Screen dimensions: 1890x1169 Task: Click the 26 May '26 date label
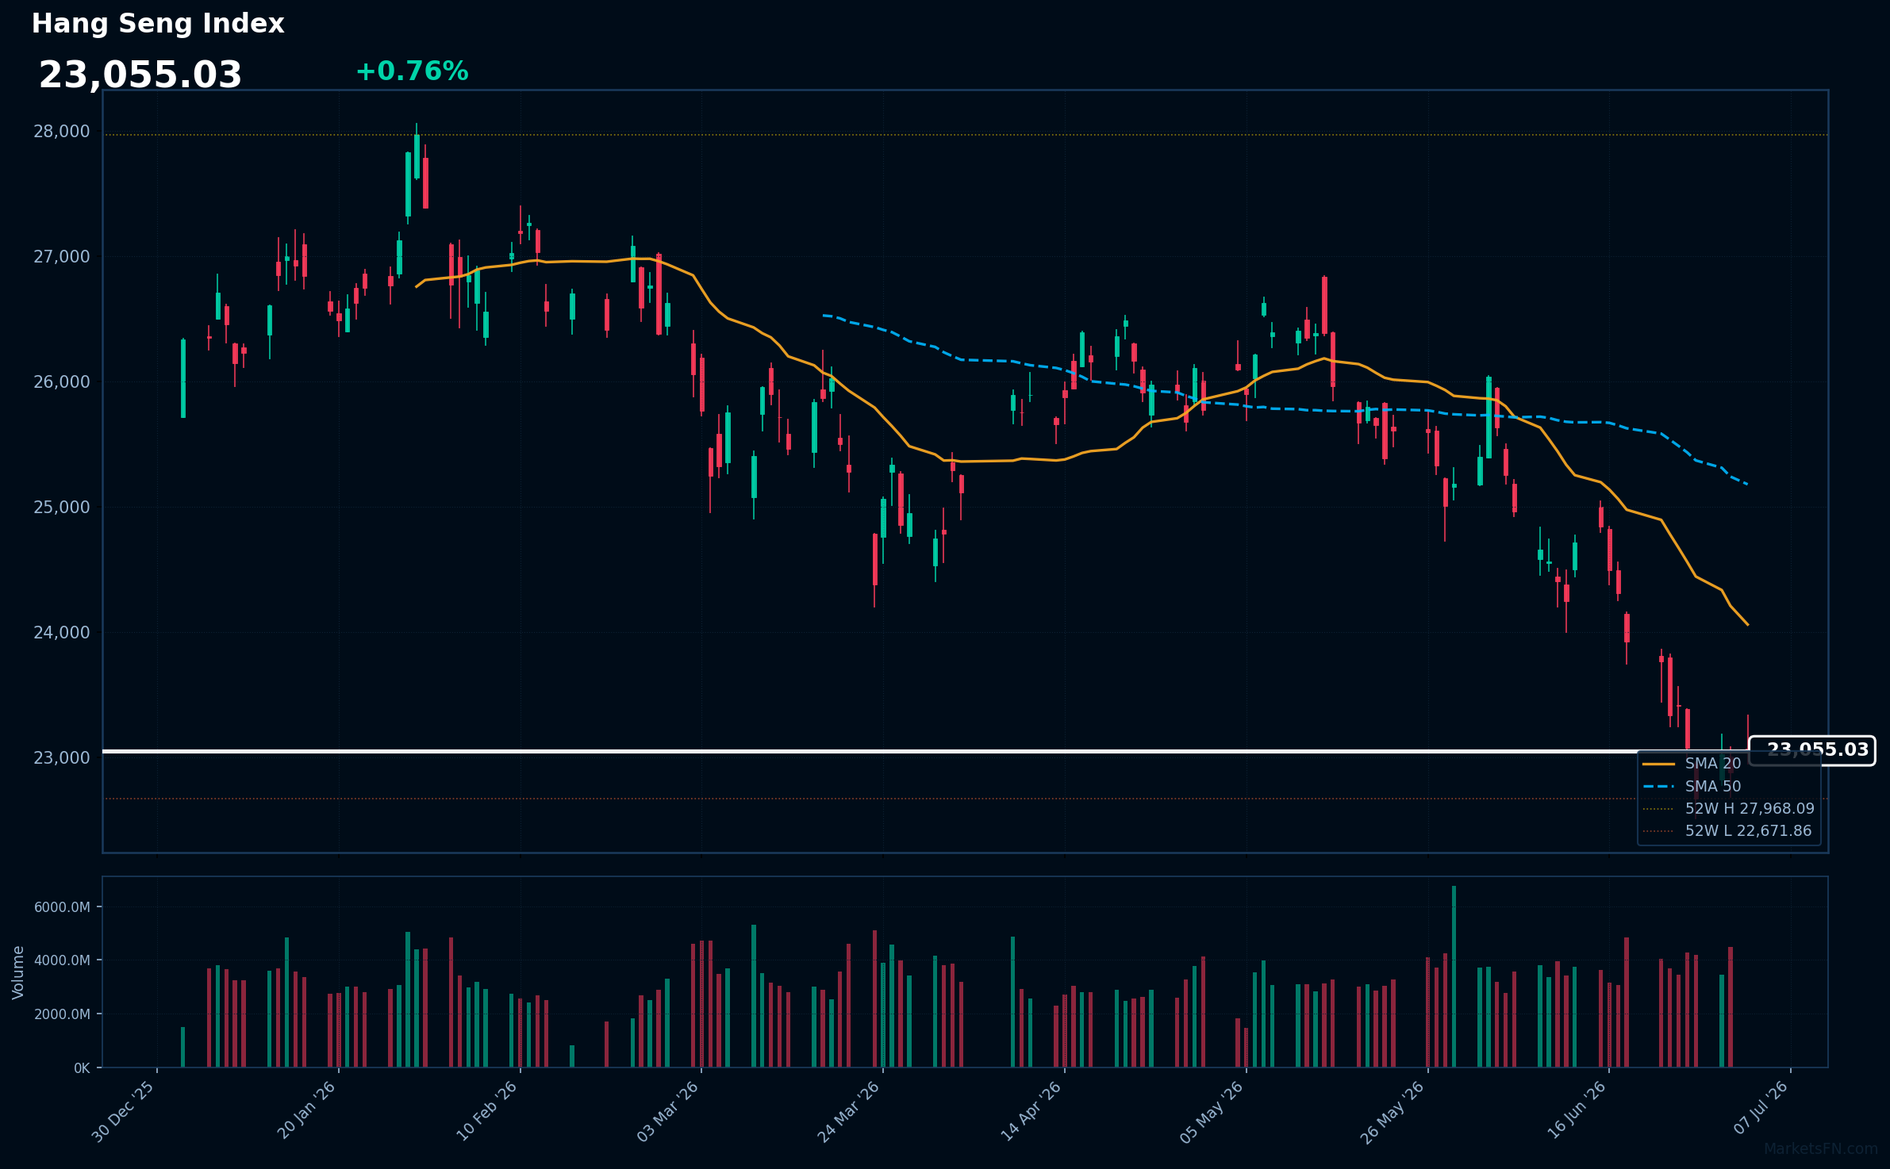tap(1393, 1113)
